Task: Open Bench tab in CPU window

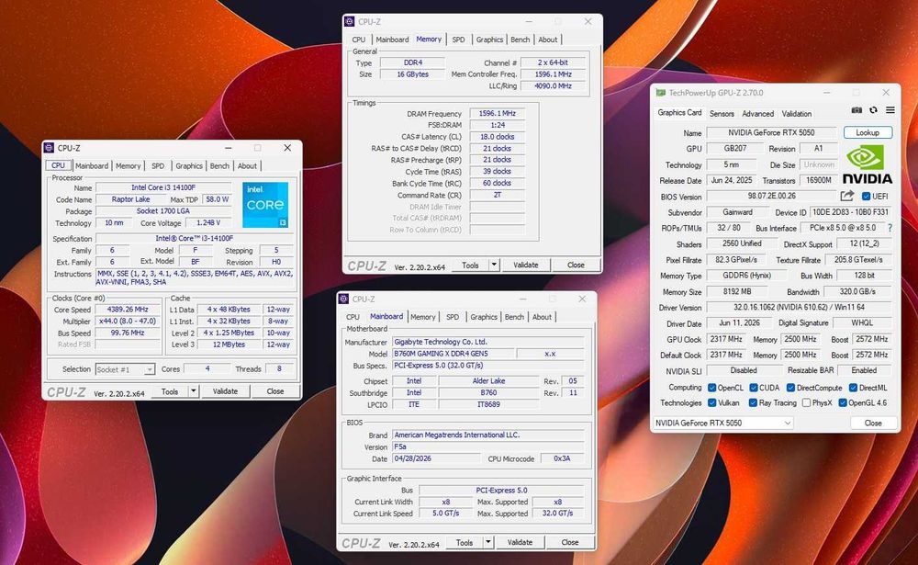Action: pyautogui.click(x=219, y=166)
